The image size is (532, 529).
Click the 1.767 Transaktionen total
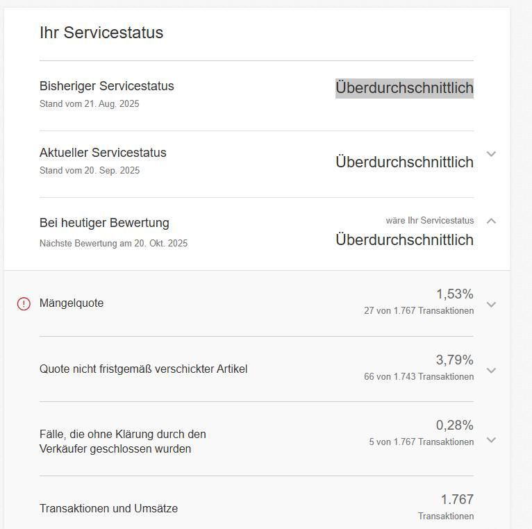(456, 500)
